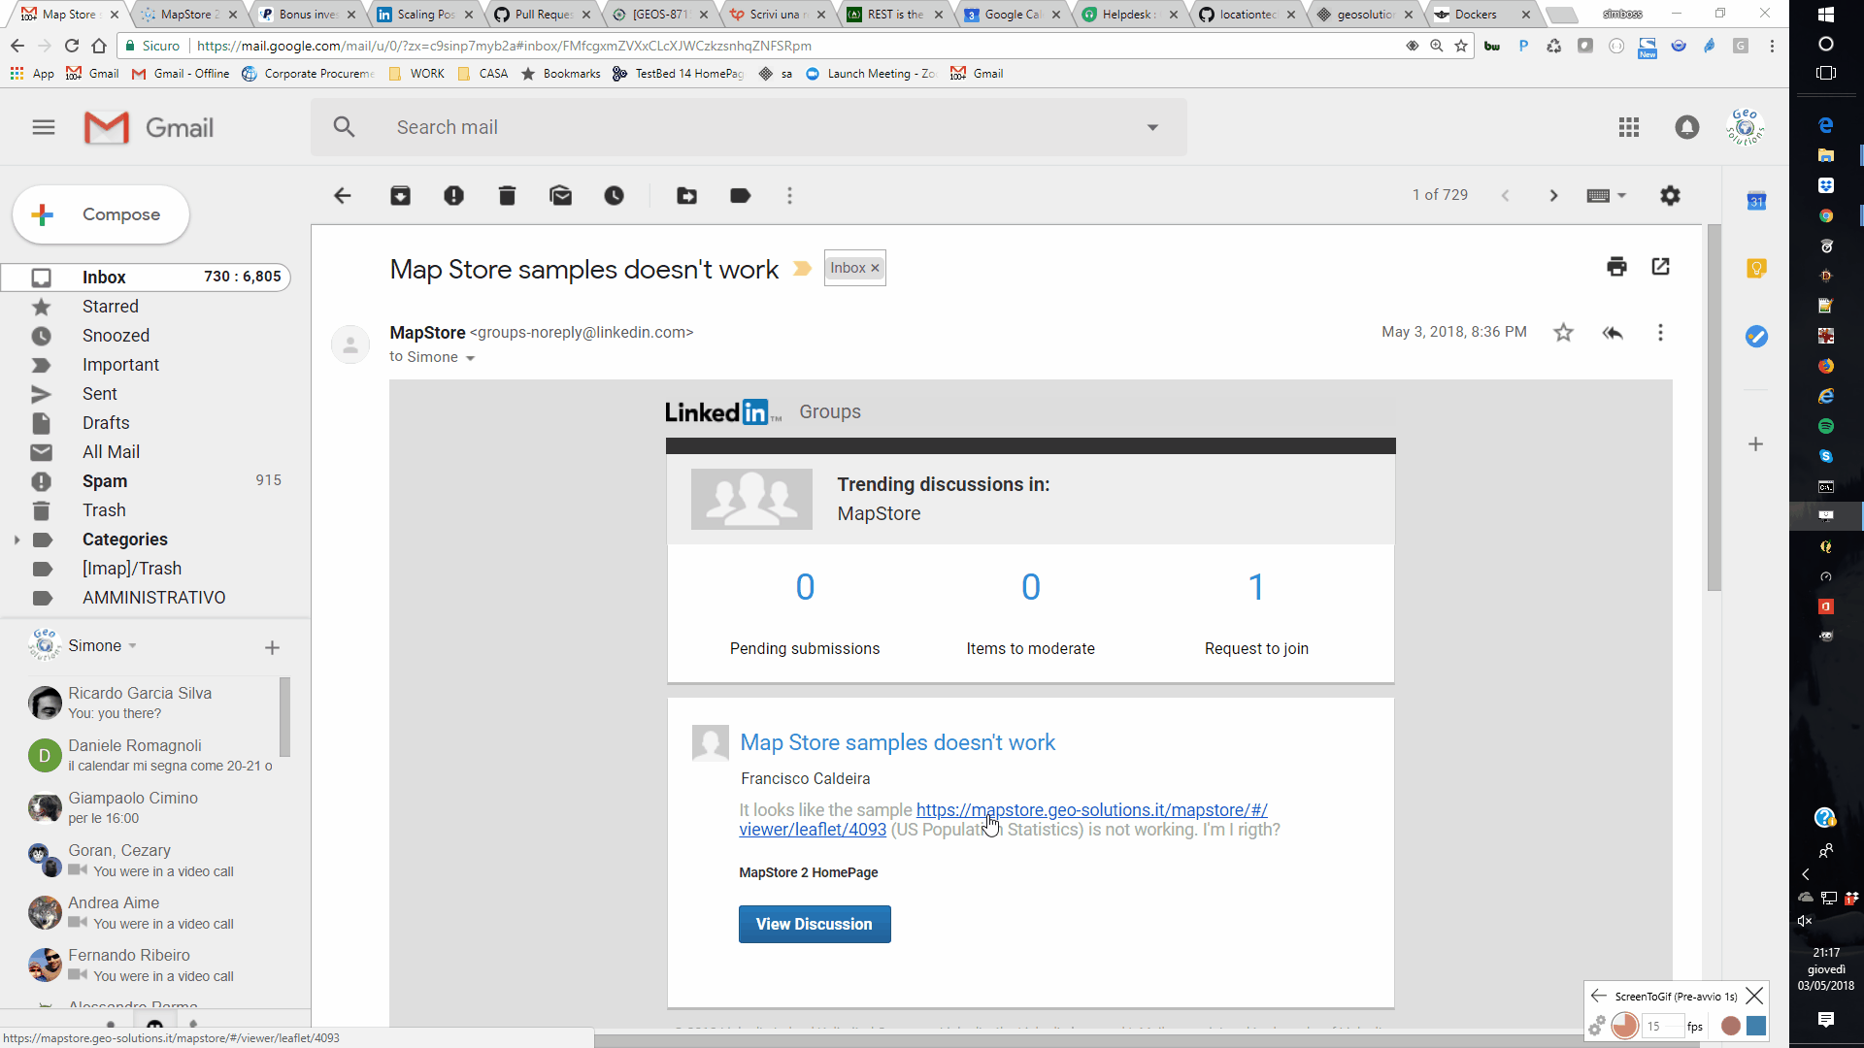
Task: Open the Drafts folder
Action: pos(146,423)
